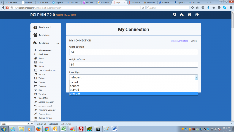Open the Announcement megaphone icon
Screen dimensions: 234x132
[35, 106]
